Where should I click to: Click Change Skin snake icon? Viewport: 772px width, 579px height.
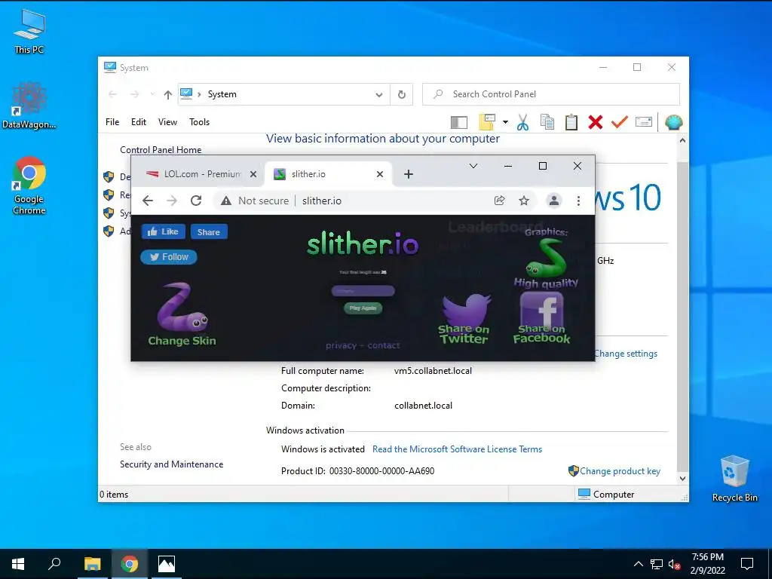182,314
